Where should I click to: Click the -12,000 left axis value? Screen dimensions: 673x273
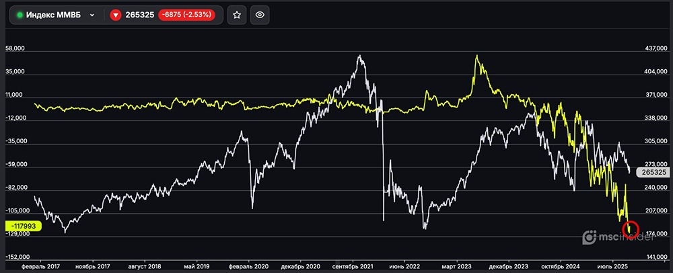tap(15, 118)
